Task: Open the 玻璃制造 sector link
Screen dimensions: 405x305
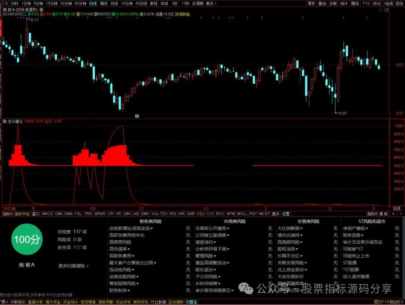Action: tap(182, 14)
